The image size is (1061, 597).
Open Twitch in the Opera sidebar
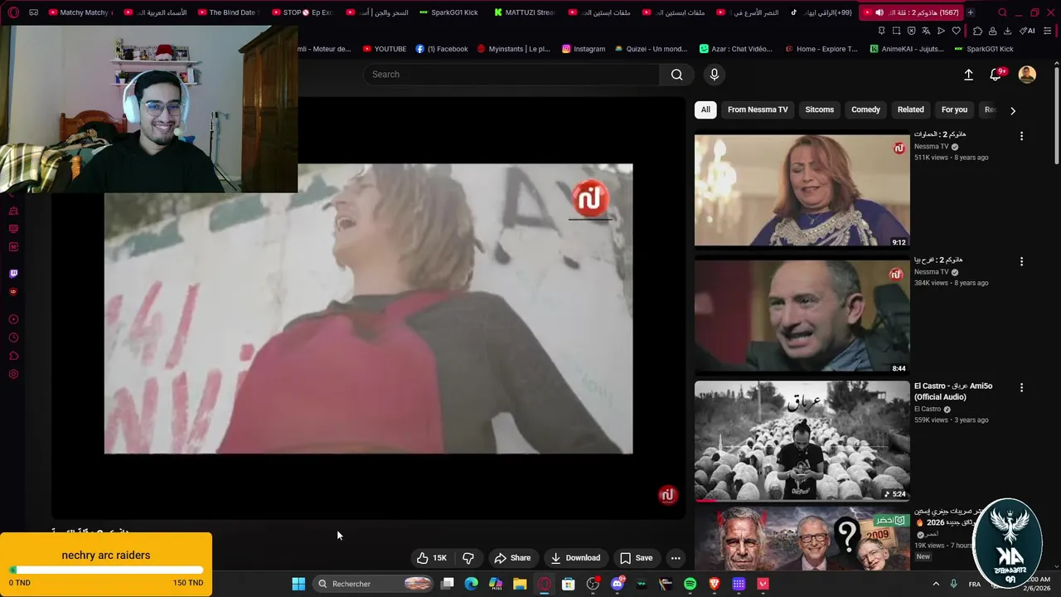pos(13,274)
